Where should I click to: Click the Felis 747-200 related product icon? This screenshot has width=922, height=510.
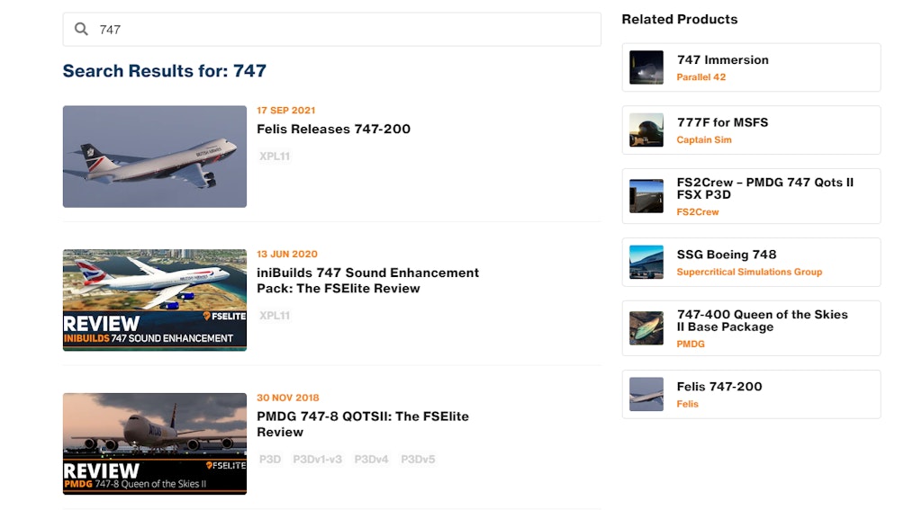(x=646, y=394)
